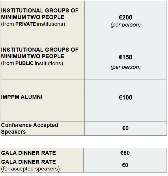Click '(from PUBLIC institutions)' text line

(32, 63)
